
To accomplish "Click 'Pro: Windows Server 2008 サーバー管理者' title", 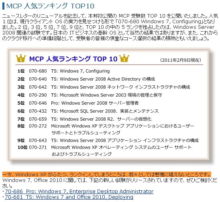I will pos(95,103).
